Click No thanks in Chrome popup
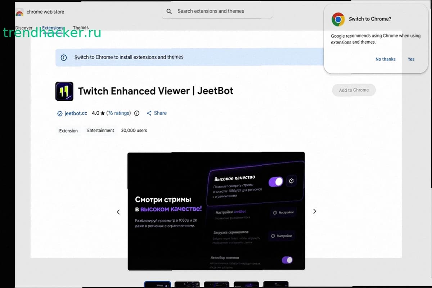This screenshot has width=432, height=288. click(385, 59)
